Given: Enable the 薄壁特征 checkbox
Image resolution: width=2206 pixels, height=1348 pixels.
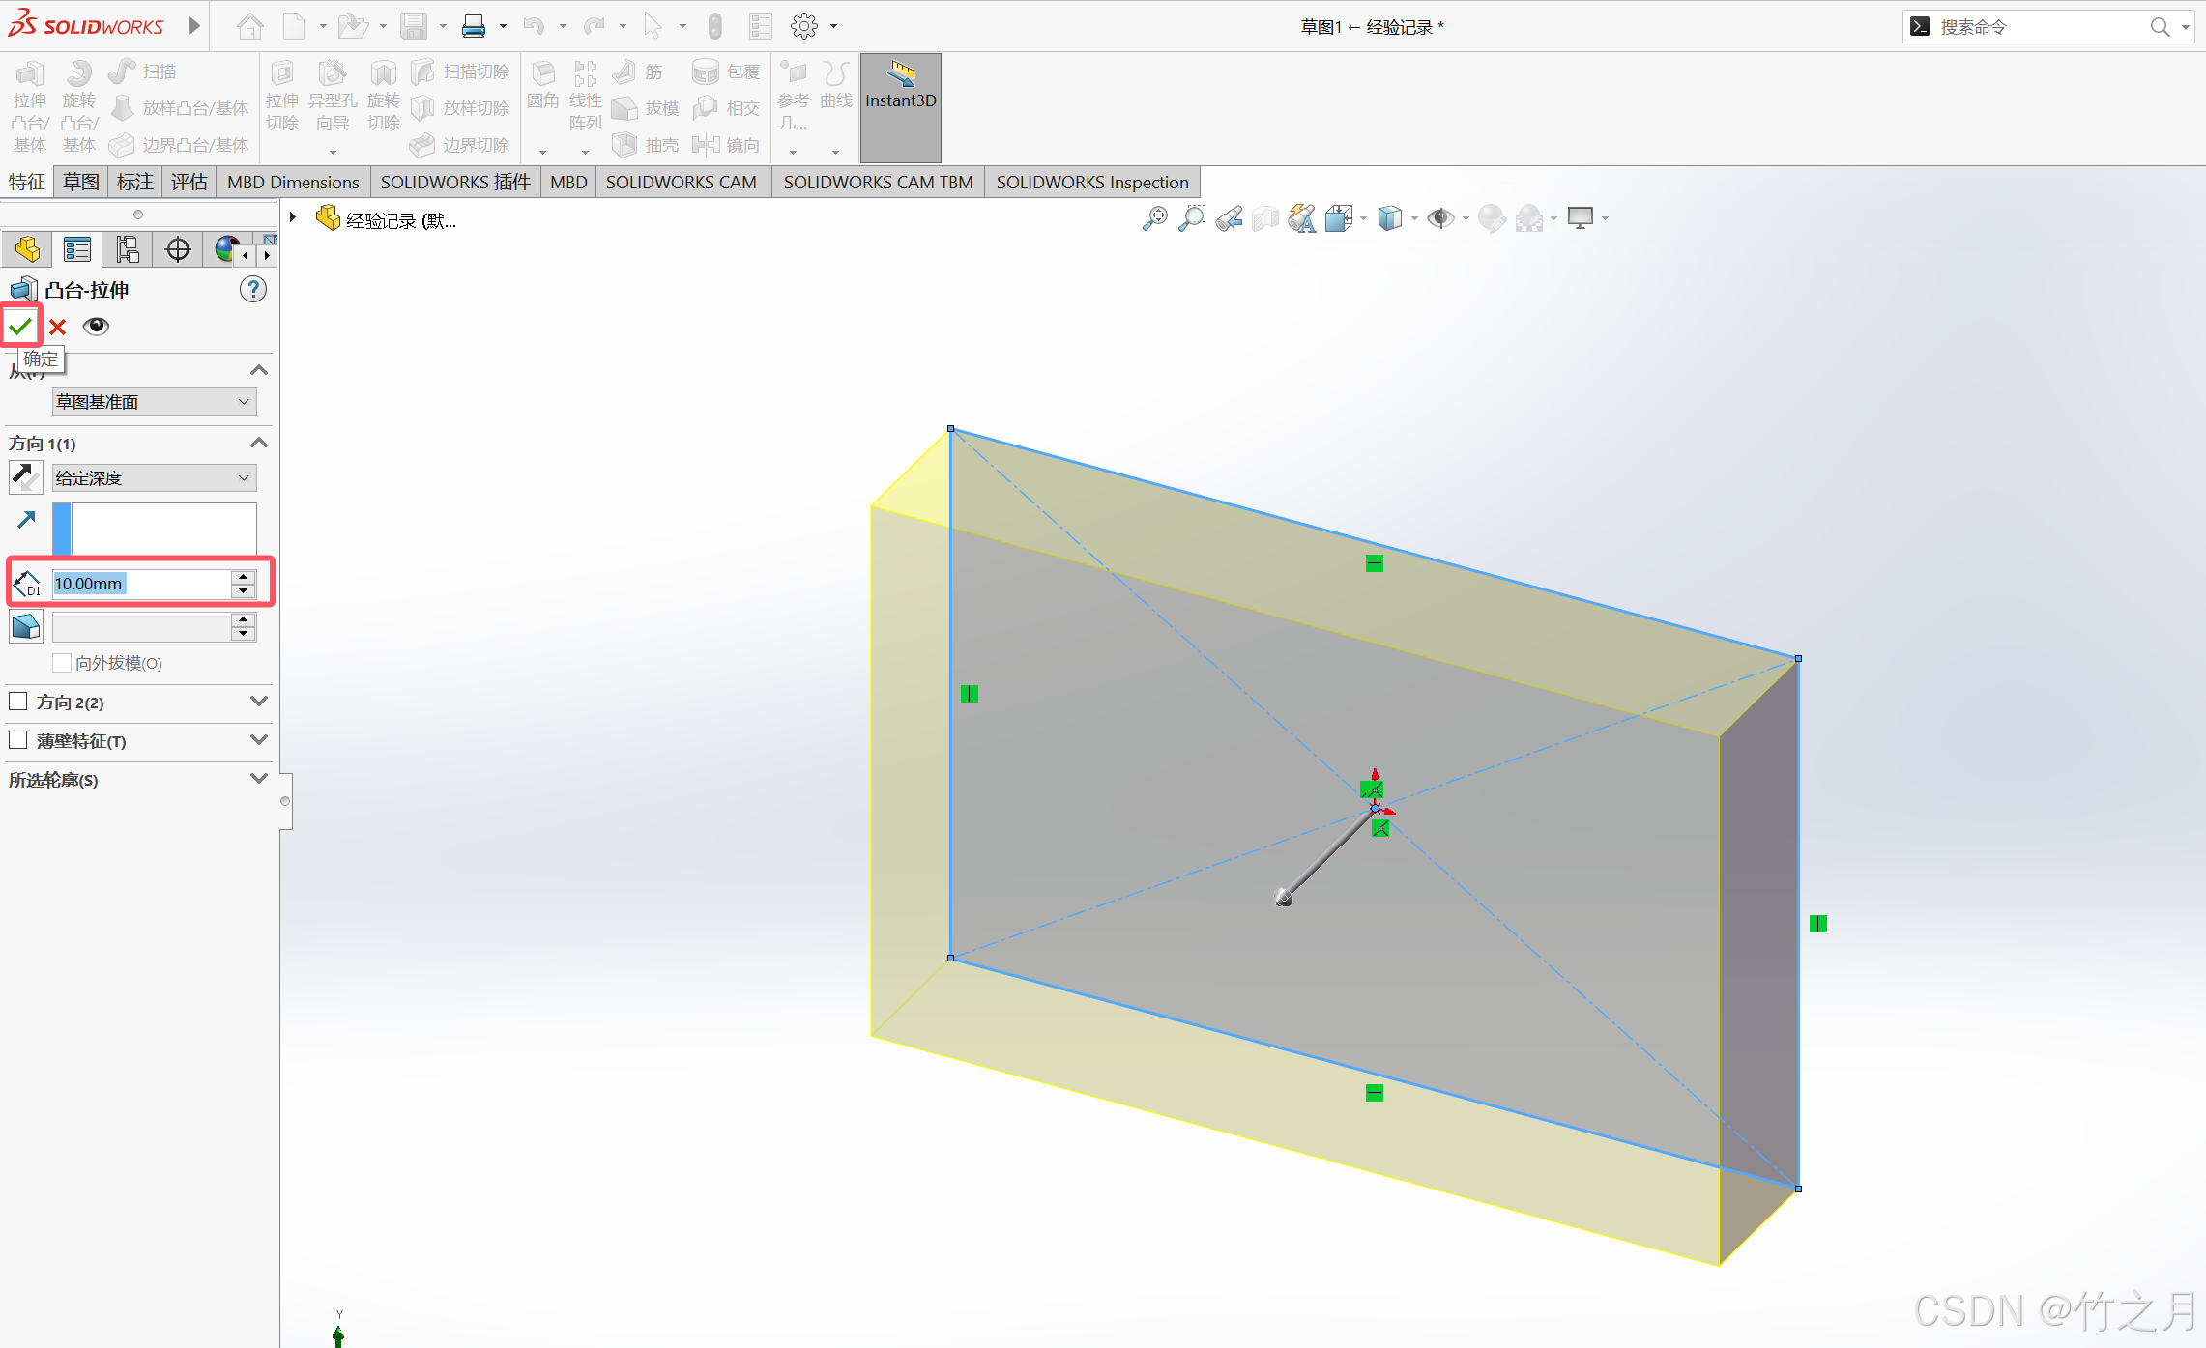Looking at the screenshot, I should tap(18, 740).
